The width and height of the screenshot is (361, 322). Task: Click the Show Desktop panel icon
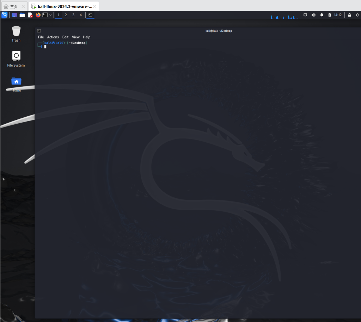[x=14, y=15]
